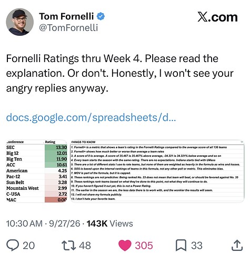
Task: Open the Things To Know image
Action: pyautogui.click(x=157, y=171)
